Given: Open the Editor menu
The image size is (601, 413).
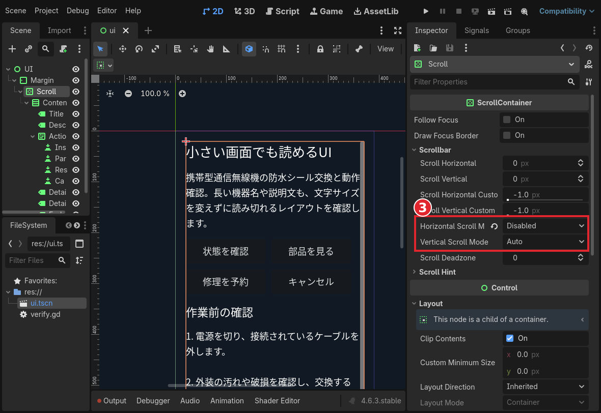Looking at the screenshot, I should click(107, 11).
